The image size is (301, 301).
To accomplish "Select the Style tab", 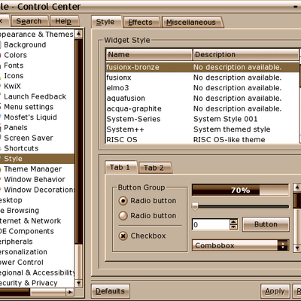I will coord(106,22).
